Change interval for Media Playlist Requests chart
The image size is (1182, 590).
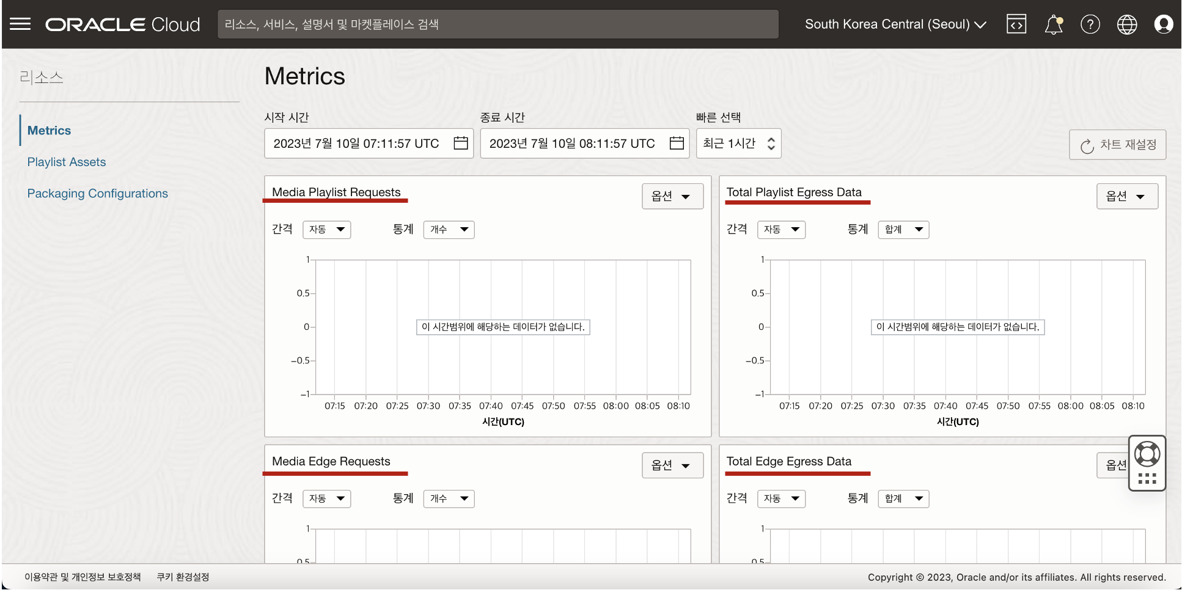click(x=327, y=230)
